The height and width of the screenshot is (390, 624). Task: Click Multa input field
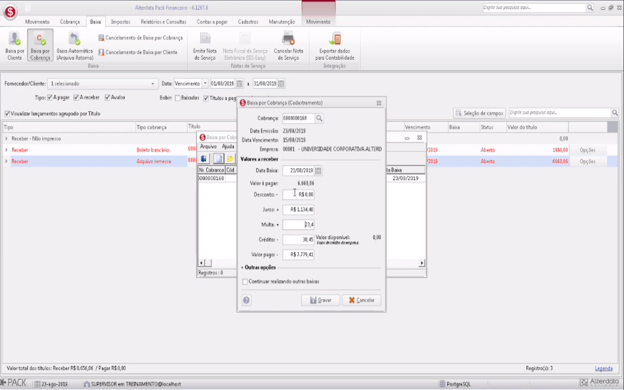click(x=298, y=225)
